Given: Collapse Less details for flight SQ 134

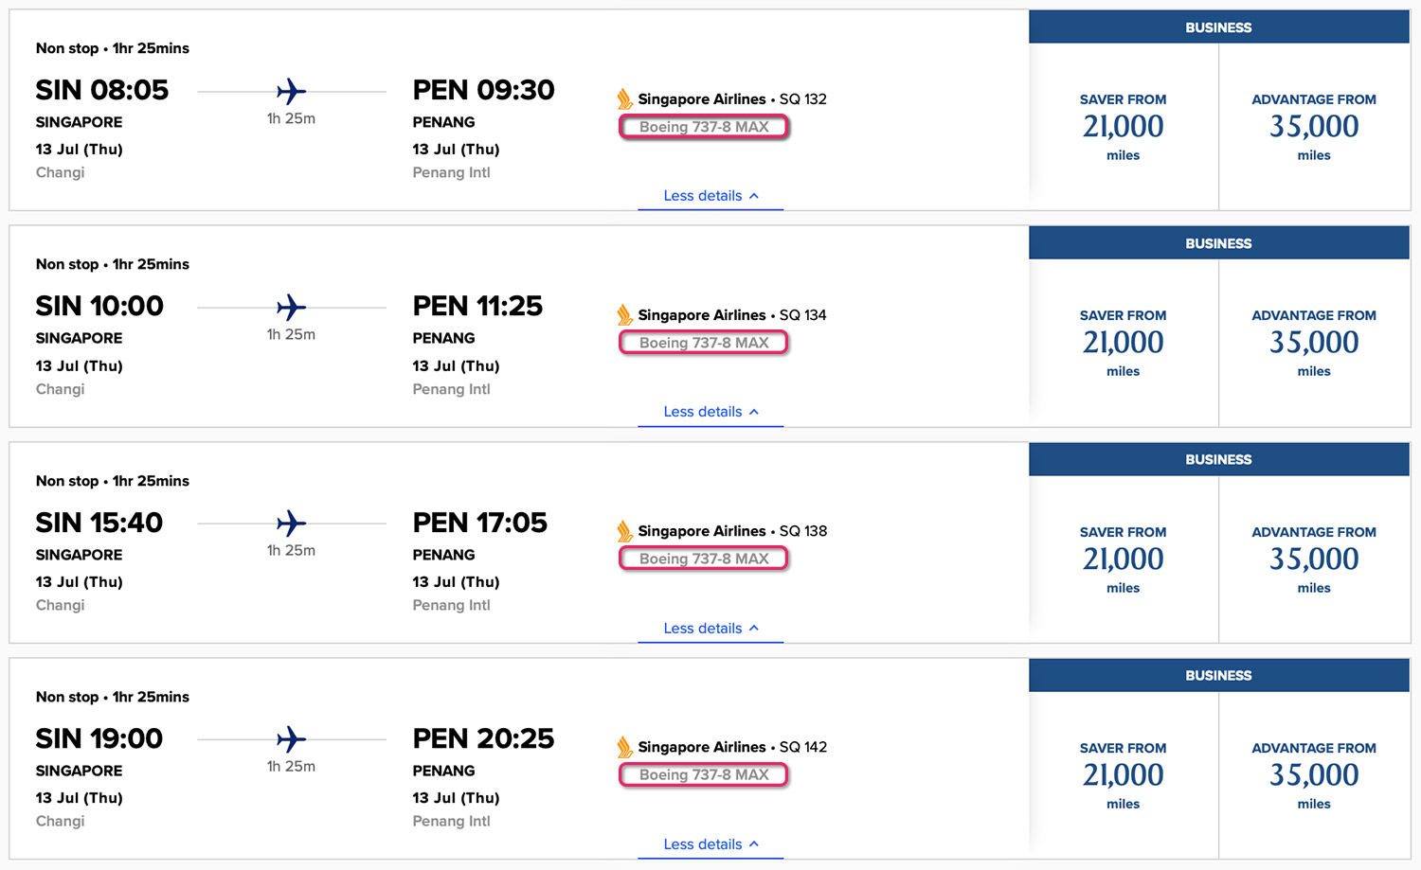Looking at the screenshot, I should (x=710, y=412).
